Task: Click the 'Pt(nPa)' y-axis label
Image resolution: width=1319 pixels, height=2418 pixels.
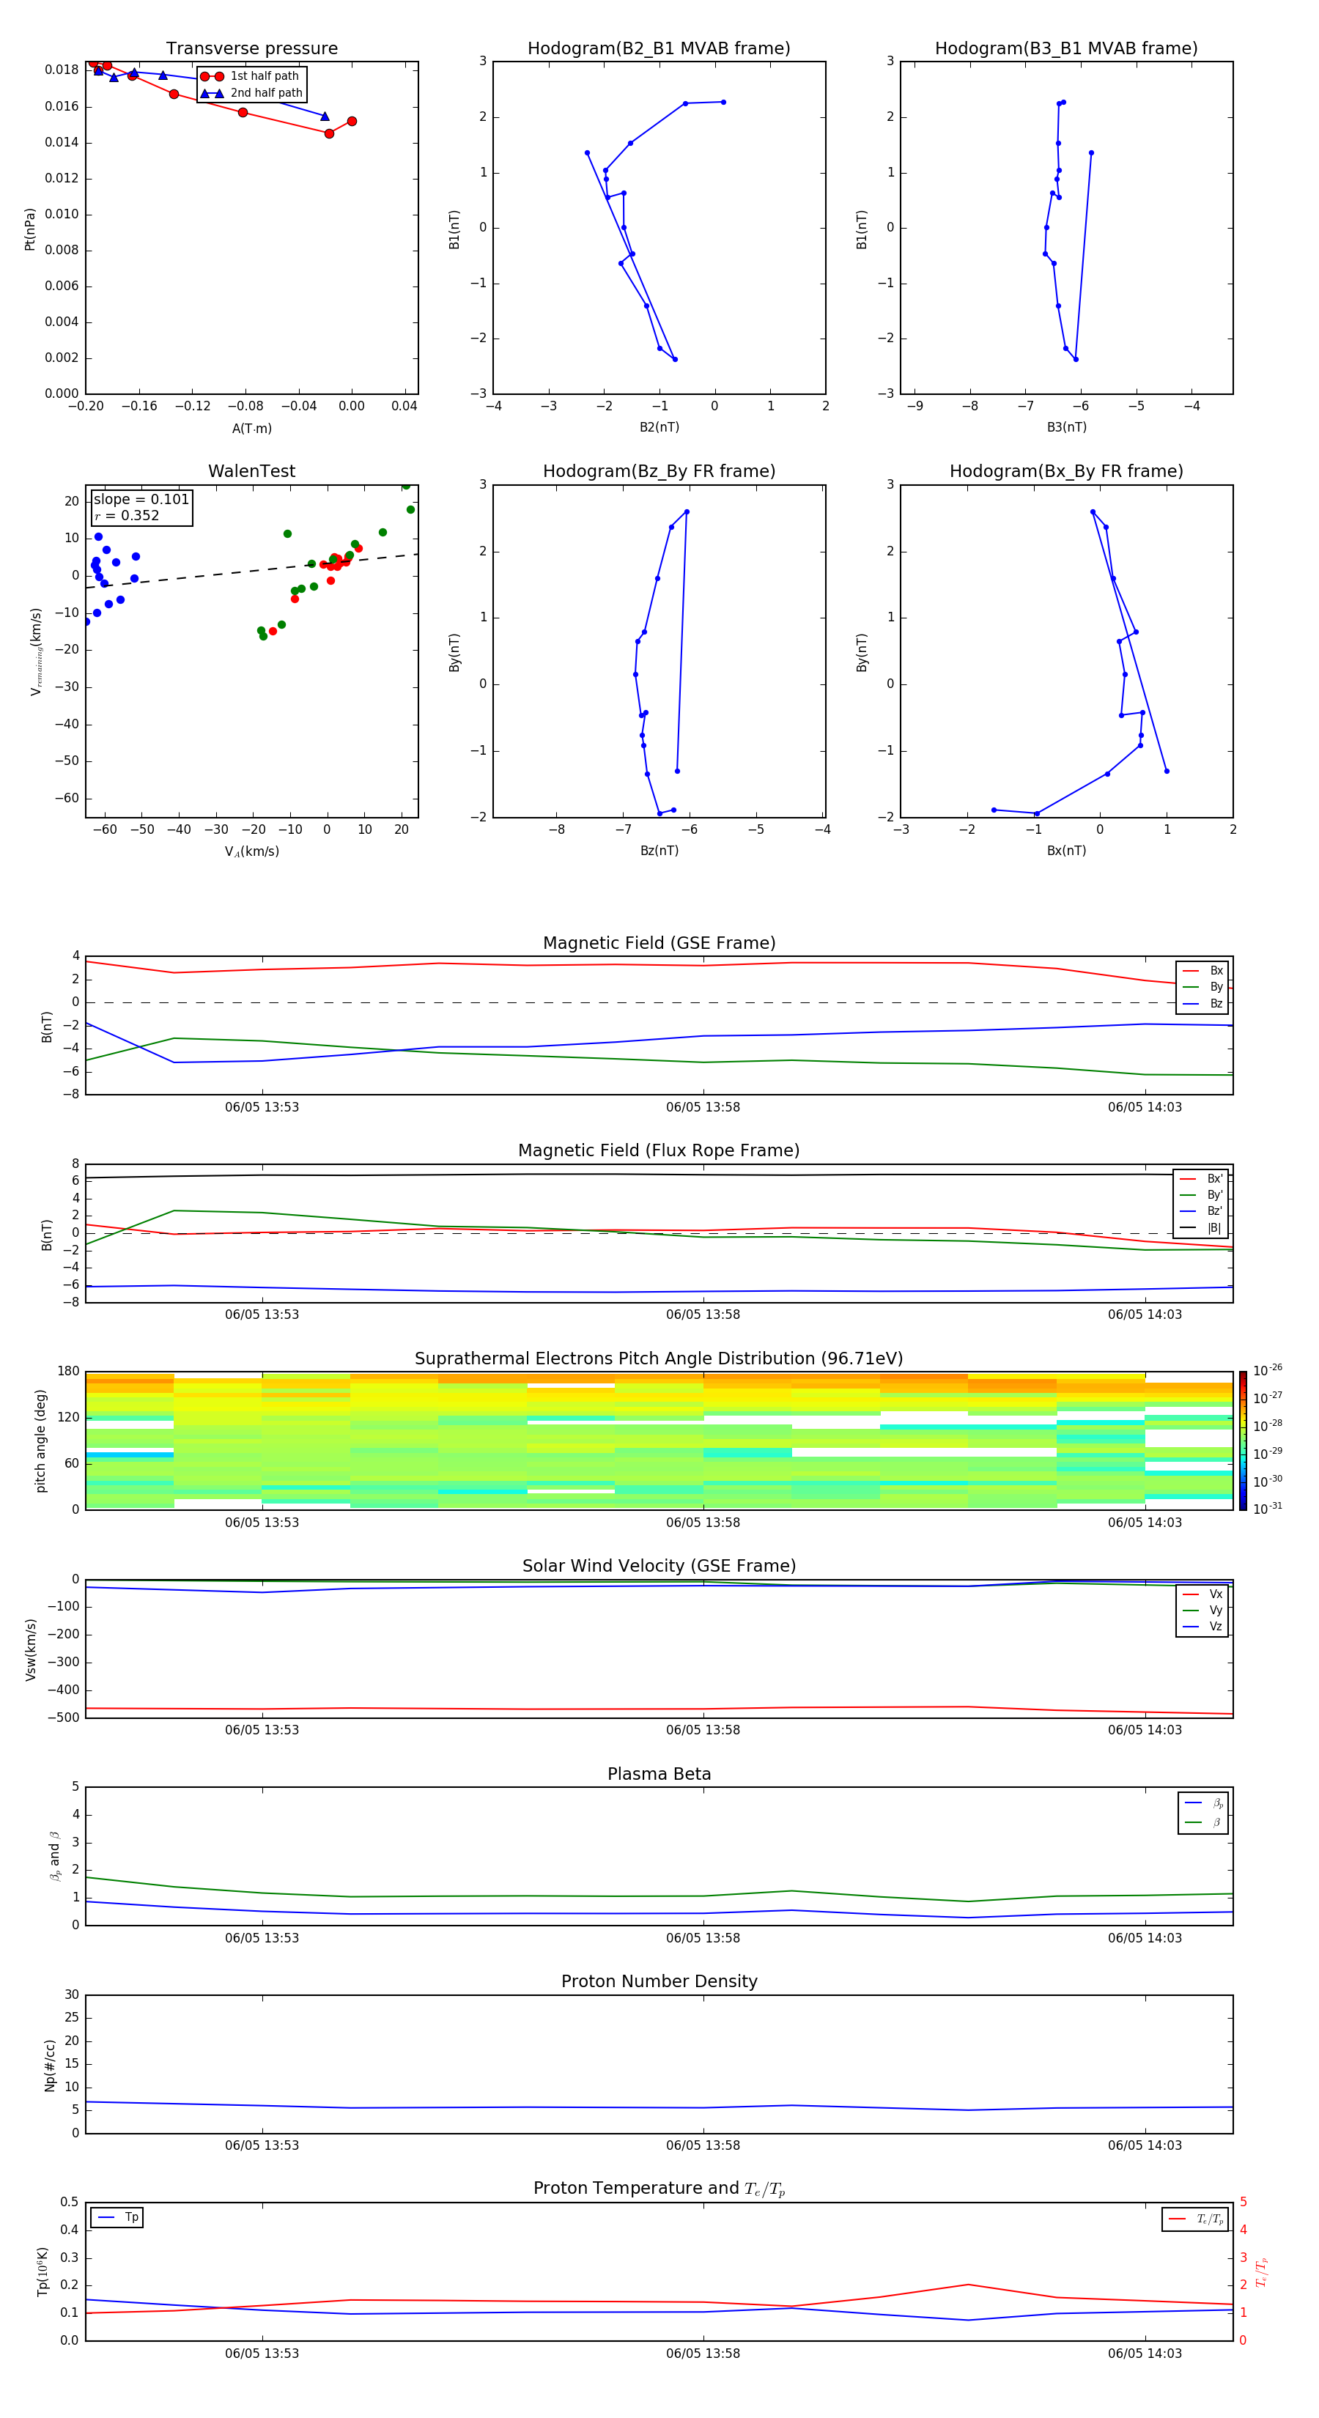Action: pos(30,229)
